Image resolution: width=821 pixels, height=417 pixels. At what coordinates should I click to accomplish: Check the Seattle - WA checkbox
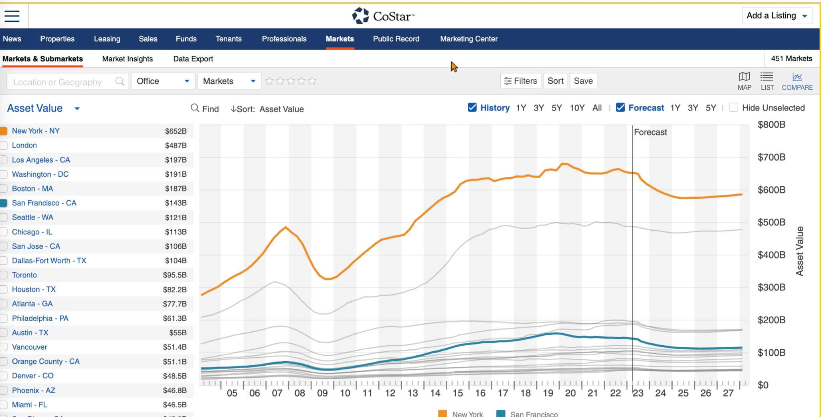4,218
